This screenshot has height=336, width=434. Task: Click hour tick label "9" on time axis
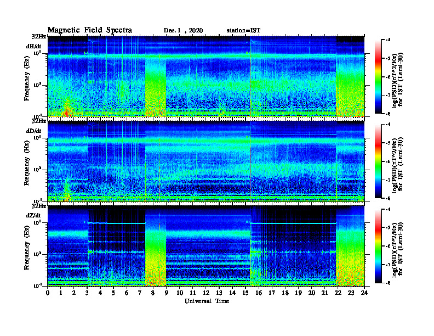[x=167, y=293]
